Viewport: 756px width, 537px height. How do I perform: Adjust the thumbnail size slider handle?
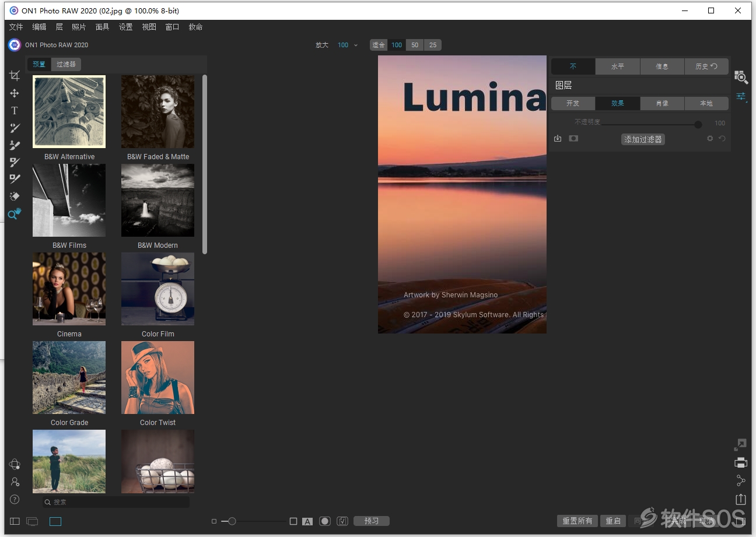(x=232, y=521)
